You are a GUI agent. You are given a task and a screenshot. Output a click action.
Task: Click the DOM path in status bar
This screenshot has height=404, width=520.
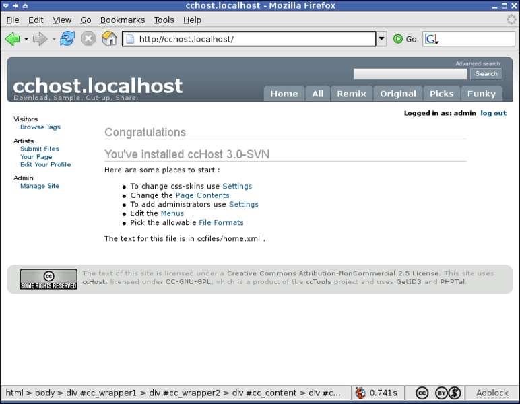[x=173, y=393]
